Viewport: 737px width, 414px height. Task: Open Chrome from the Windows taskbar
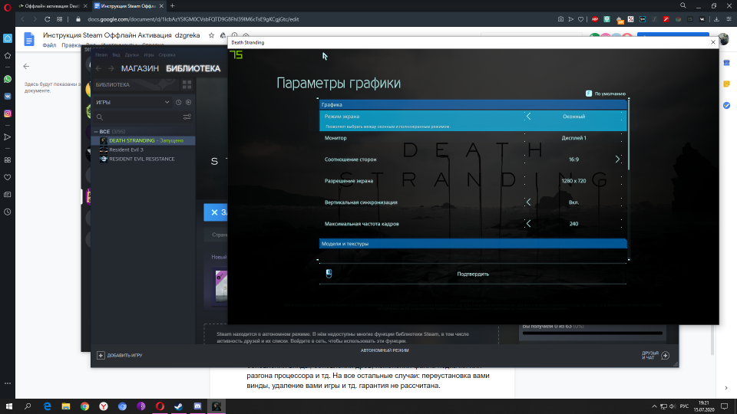[x=84, y=406]
